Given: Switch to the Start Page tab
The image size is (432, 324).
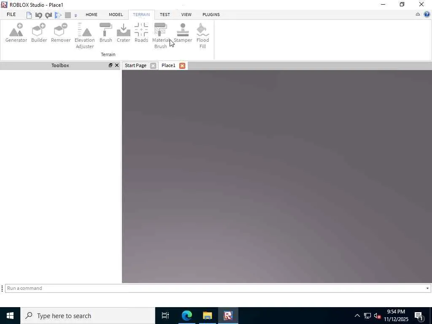Looking at the screenshot, I should [x=135, y=65].
